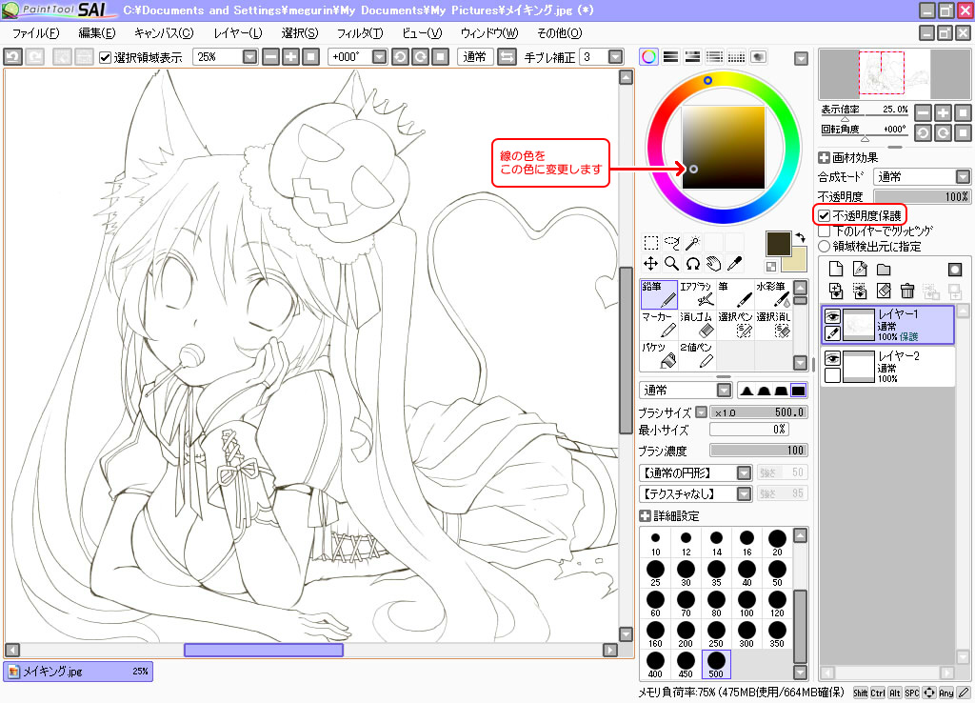Select the 2値ペン binary pen tool
The width and height of the screenshot is (975, 703).
point(696,355)
